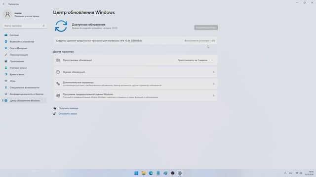316x177 pixels.
Task: Click the search magnifier icon
Action: pos(43,26)
